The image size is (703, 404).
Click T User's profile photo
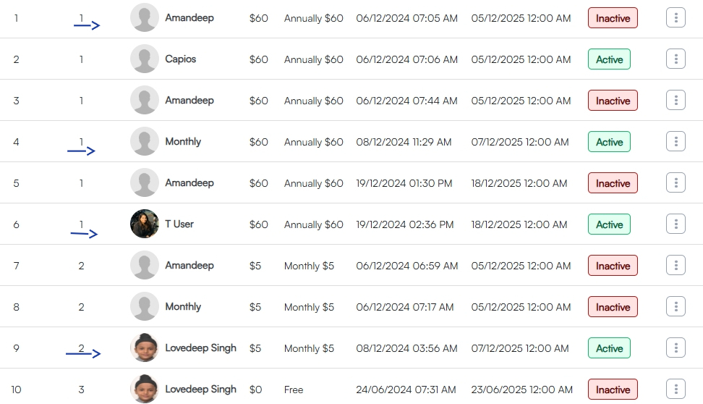[x=145, y=224]
